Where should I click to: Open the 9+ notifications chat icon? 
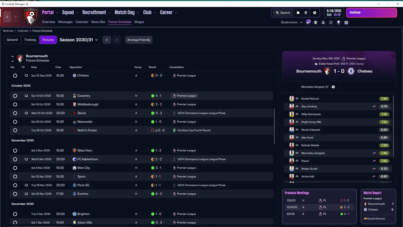[x=308, y=22]
